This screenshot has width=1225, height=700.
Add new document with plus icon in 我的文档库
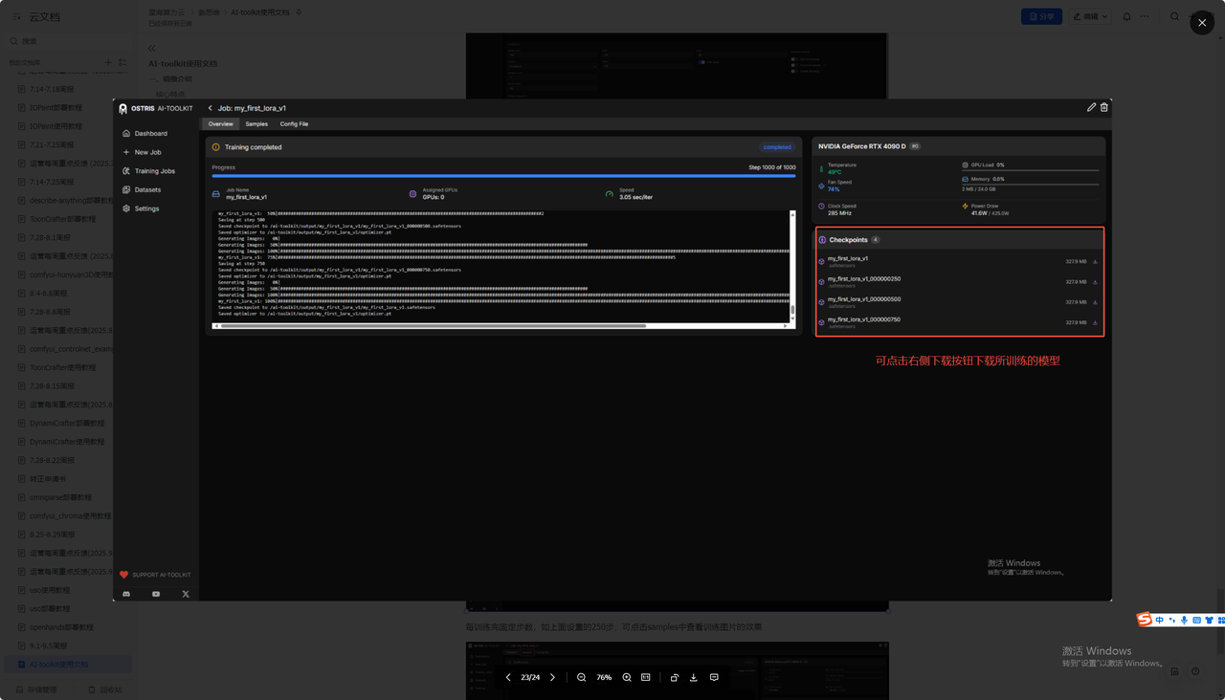(x=108, y=63)
